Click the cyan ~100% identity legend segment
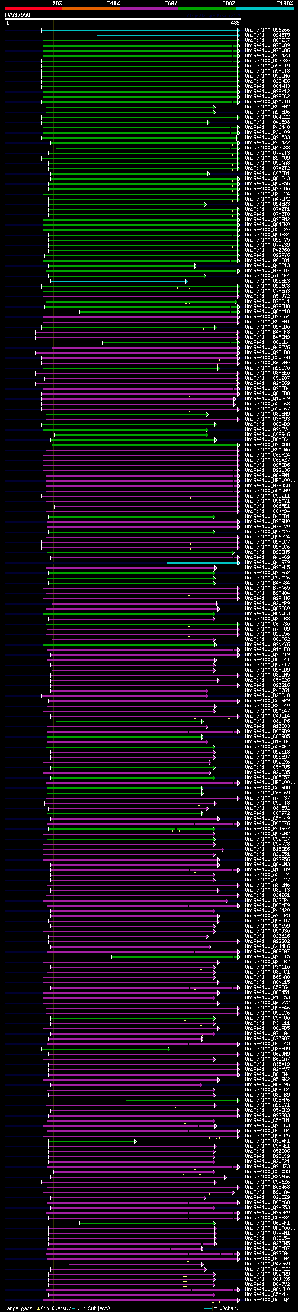The width and height of the screenshot is (298, 1312). pyautogui.click(x=264, y=8)
